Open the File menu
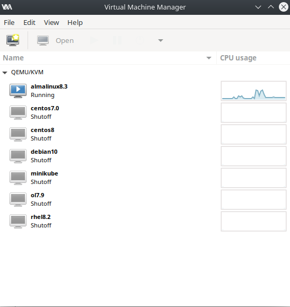The width and height of the screenshot is (290, 307). (9, 22)
